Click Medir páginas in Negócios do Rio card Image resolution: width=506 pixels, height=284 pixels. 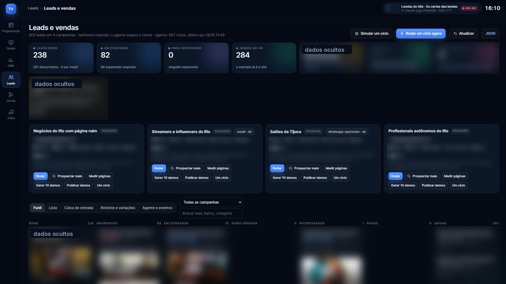point(100,176)
